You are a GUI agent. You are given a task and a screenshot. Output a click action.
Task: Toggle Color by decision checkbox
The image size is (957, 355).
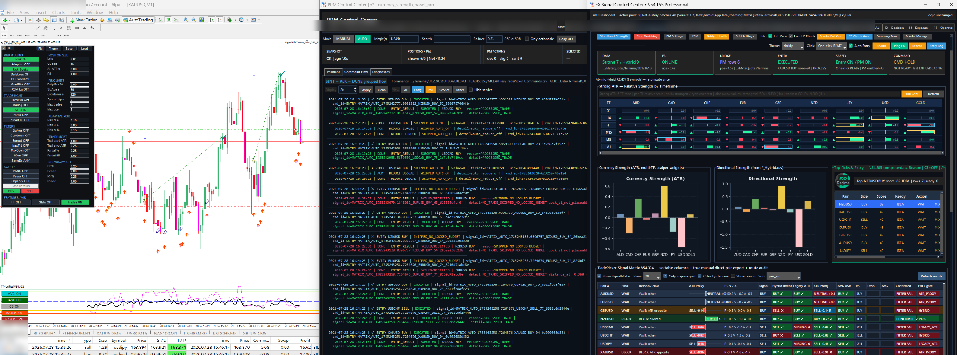700,276
